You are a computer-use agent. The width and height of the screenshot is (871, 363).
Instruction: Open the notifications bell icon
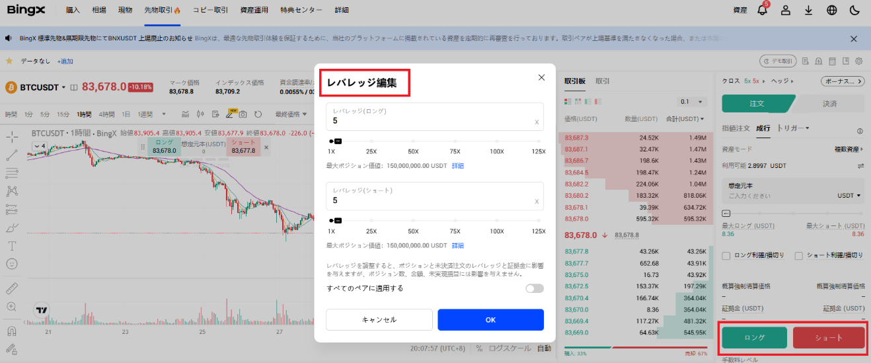762,11
